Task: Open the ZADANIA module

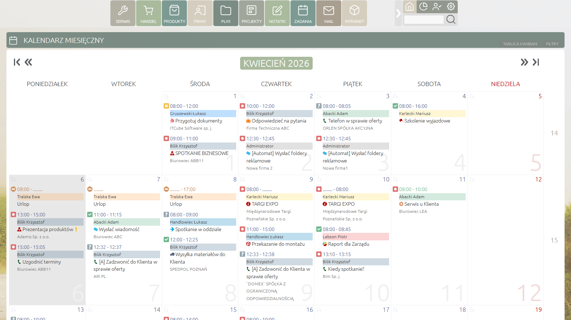Action: pos(303,13)
